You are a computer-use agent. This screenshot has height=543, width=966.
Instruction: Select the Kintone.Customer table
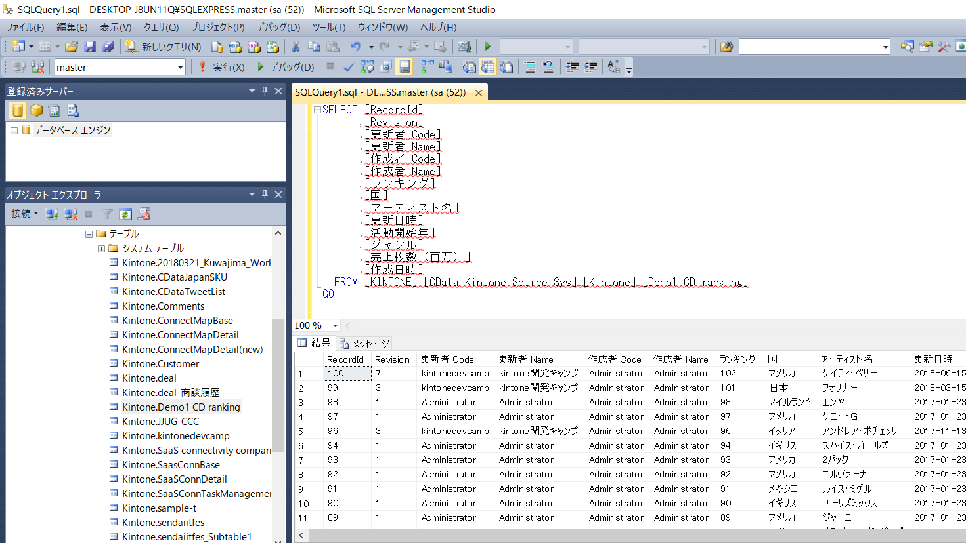coord(161,363)
